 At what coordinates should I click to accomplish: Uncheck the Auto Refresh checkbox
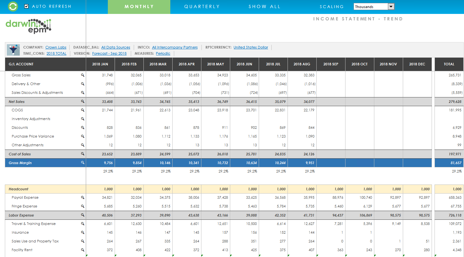pos(27,6)
